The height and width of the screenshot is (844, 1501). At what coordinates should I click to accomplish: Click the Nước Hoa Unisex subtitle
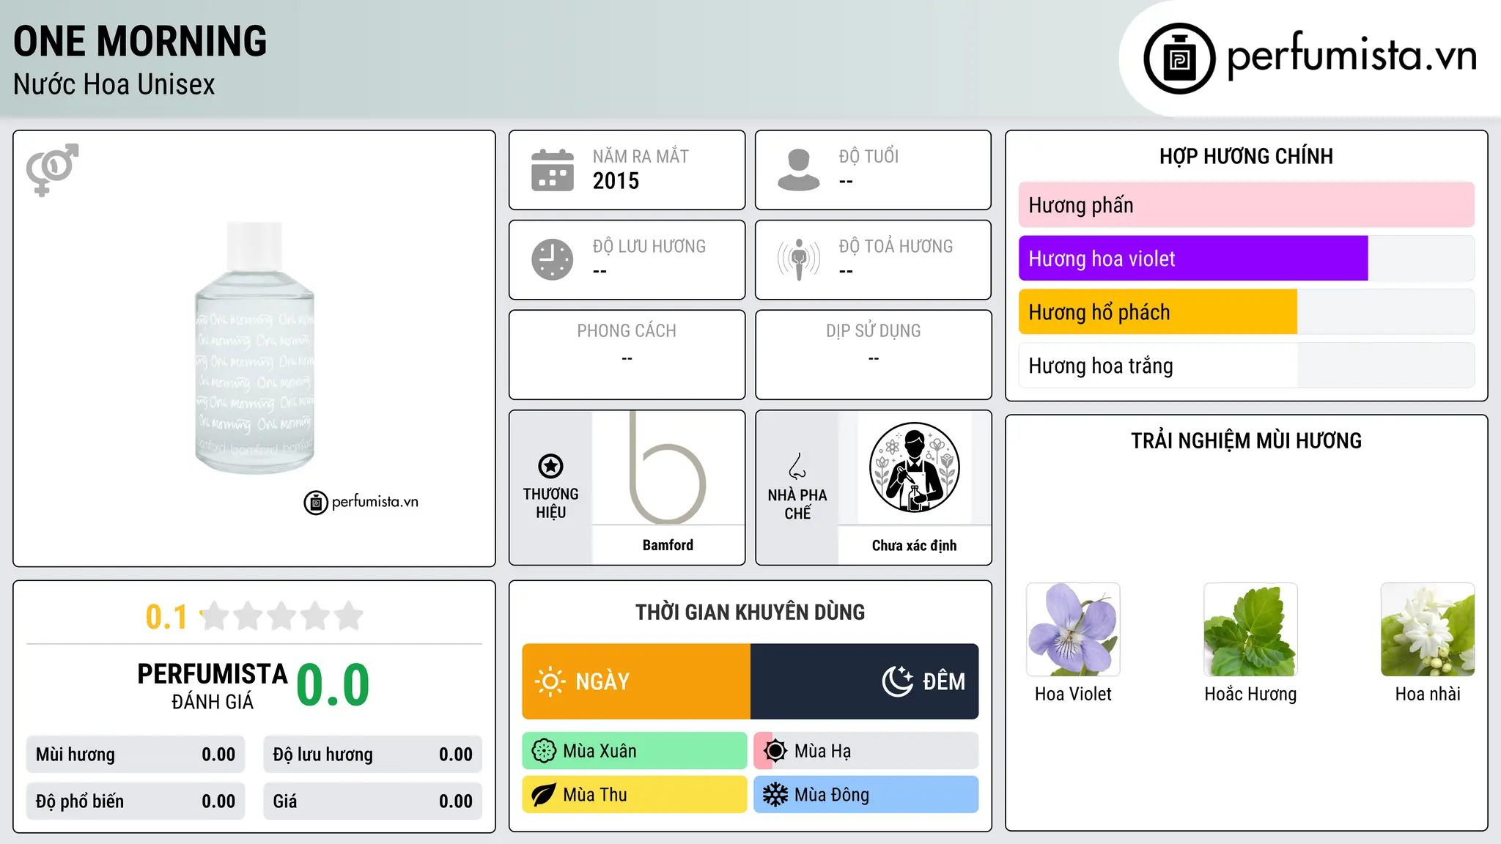(x=114, y=84)
